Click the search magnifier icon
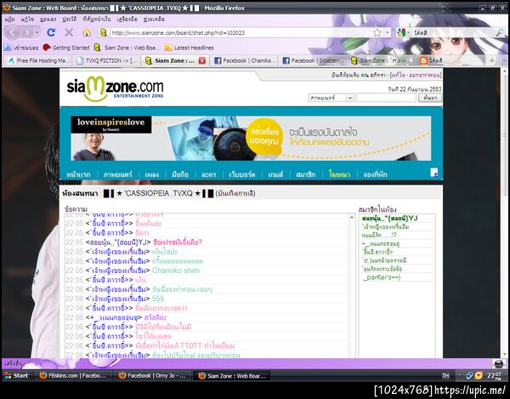This screenshot has height=399, width=510. coord(500,32)
